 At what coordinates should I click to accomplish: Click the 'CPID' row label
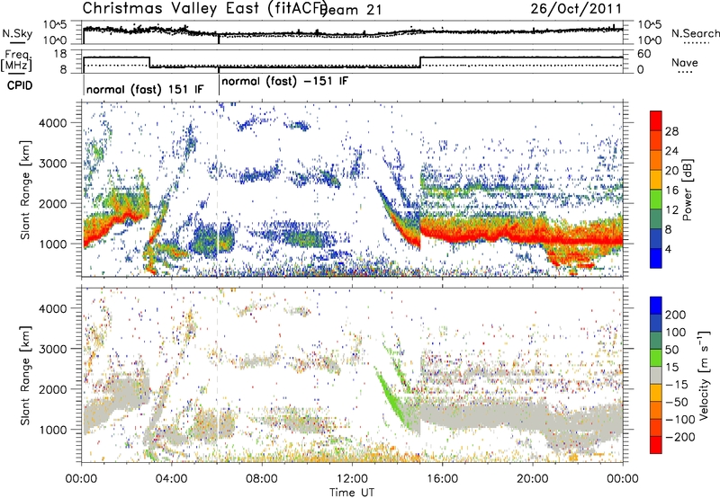point(20,85)
